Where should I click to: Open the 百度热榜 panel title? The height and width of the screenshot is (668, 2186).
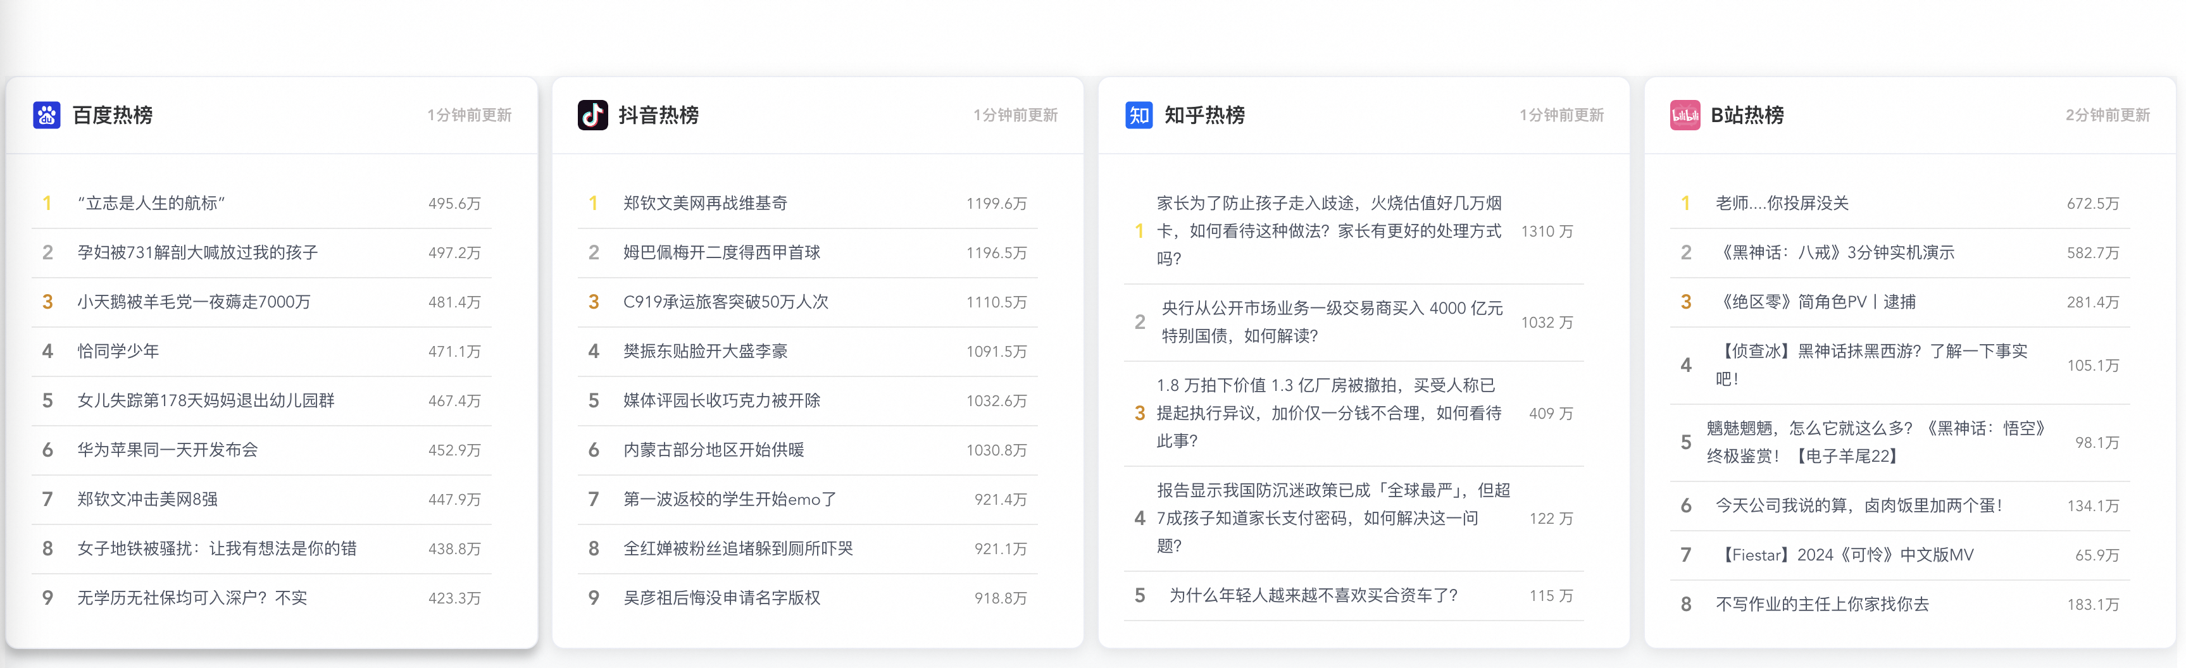click(113, 115)
